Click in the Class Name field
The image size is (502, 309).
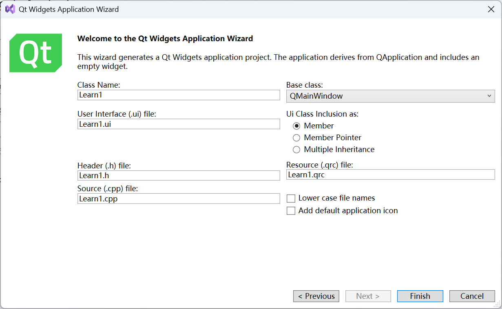point(179,95)
